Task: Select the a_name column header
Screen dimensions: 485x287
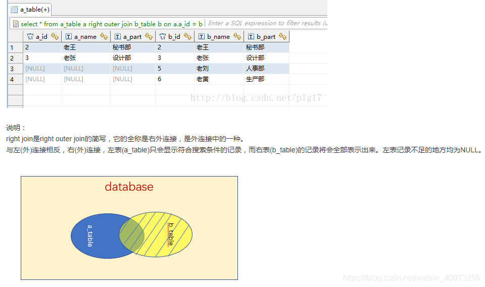Action: [x=86, y=36]
